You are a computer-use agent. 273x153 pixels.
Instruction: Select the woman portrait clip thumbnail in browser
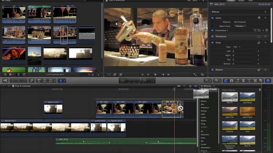point(14,56)
